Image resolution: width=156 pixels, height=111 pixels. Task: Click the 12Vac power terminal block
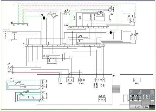tap(60, 80)
